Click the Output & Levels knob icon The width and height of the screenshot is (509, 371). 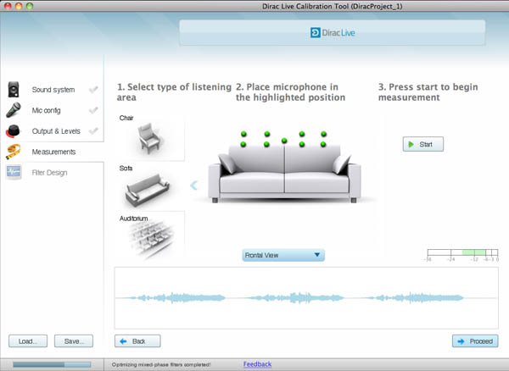tap(13, 131)
